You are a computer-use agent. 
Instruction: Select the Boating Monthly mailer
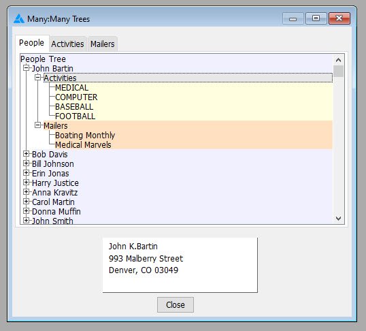pos(85,136)
